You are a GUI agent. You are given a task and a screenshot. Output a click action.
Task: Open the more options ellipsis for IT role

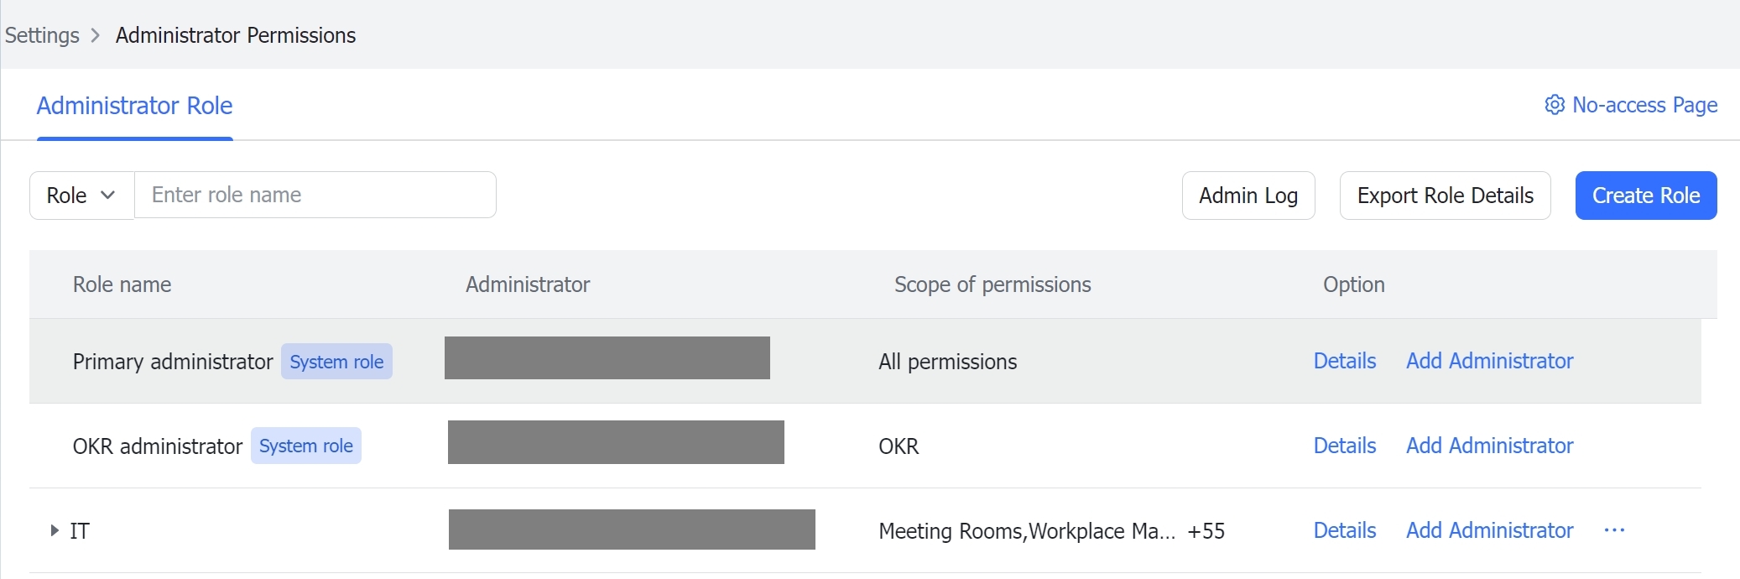pos(1614,530)
